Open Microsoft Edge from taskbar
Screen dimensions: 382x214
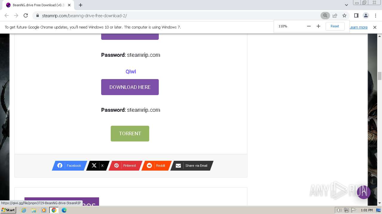click(64, 210)
